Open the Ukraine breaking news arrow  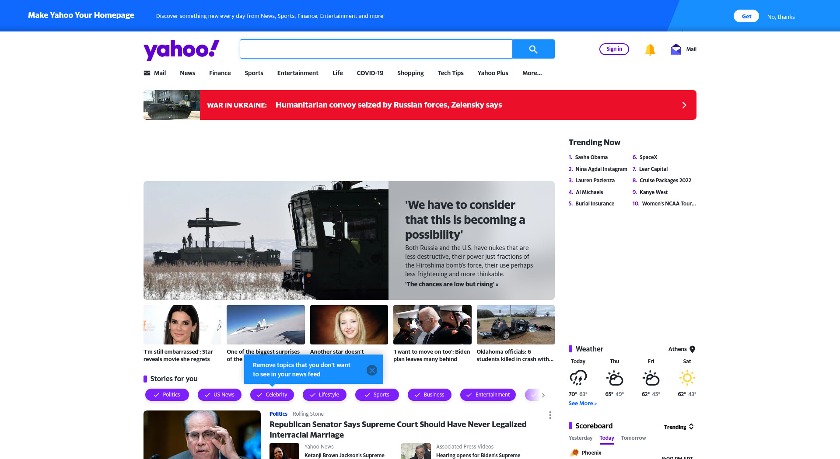(684, 105)
